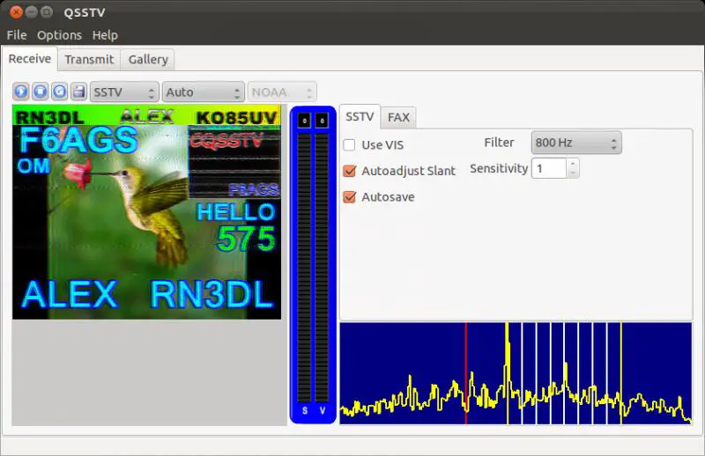Disable Autoadjust Slant checkbox
This screenshot has height=456, width=705.
349,171
